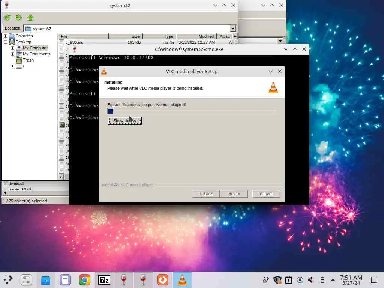Screen dimensions: 384x288
Task: Go back with the green left arrow
Action: click(x=7, y=17)
